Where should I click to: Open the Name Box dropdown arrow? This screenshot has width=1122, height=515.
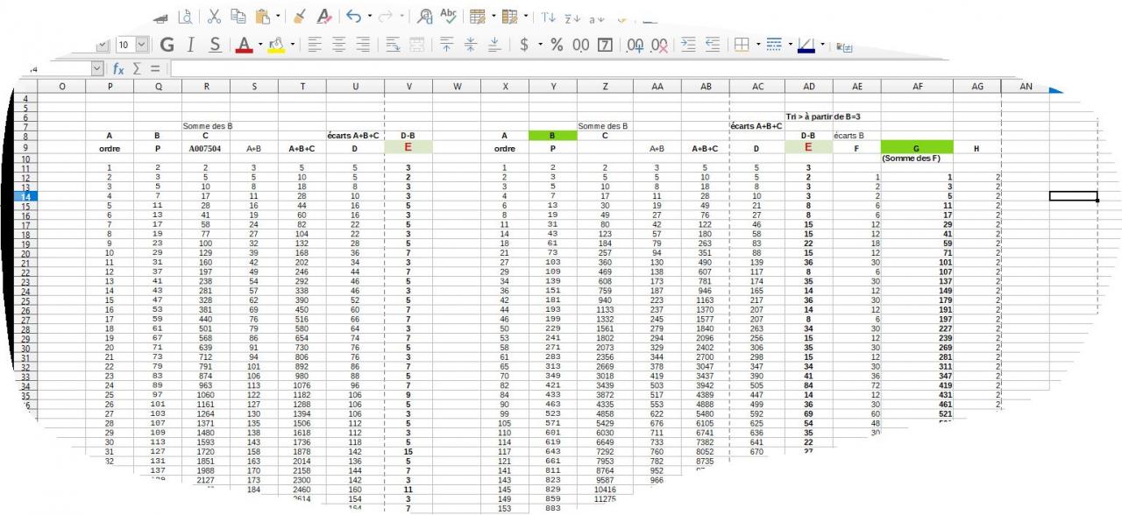click(97, 68)
